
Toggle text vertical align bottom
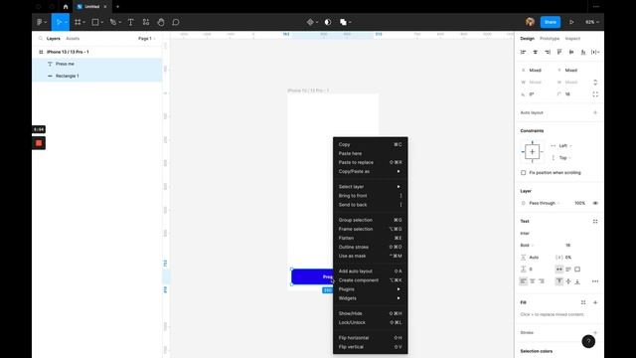tap(577, 281)
